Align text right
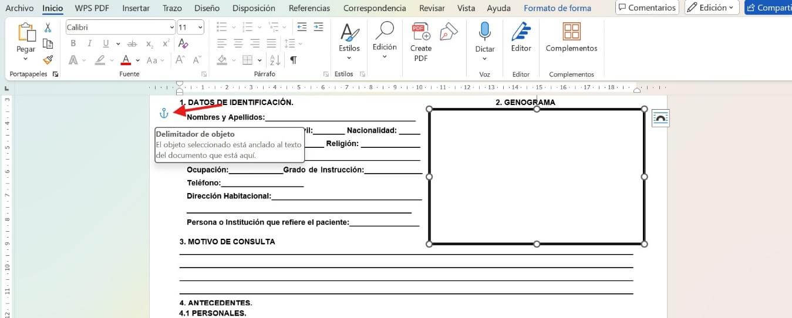Screen dimensions: 792x318 coord(255,43)
